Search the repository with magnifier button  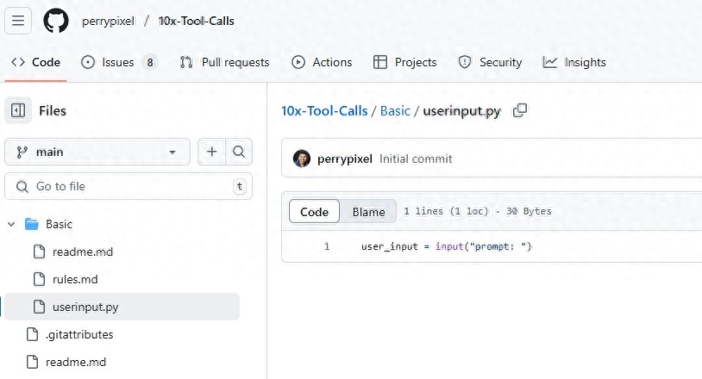(239, 152)
